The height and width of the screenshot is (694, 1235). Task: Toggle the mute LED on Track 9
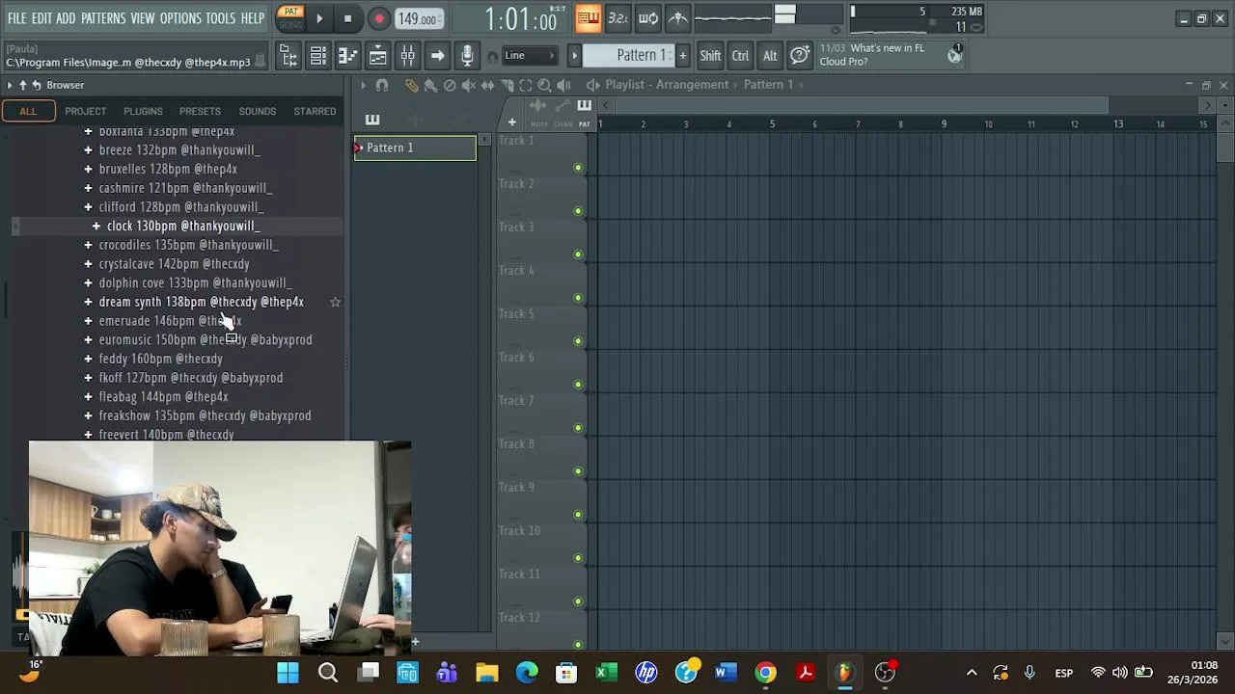coord(578,515)
